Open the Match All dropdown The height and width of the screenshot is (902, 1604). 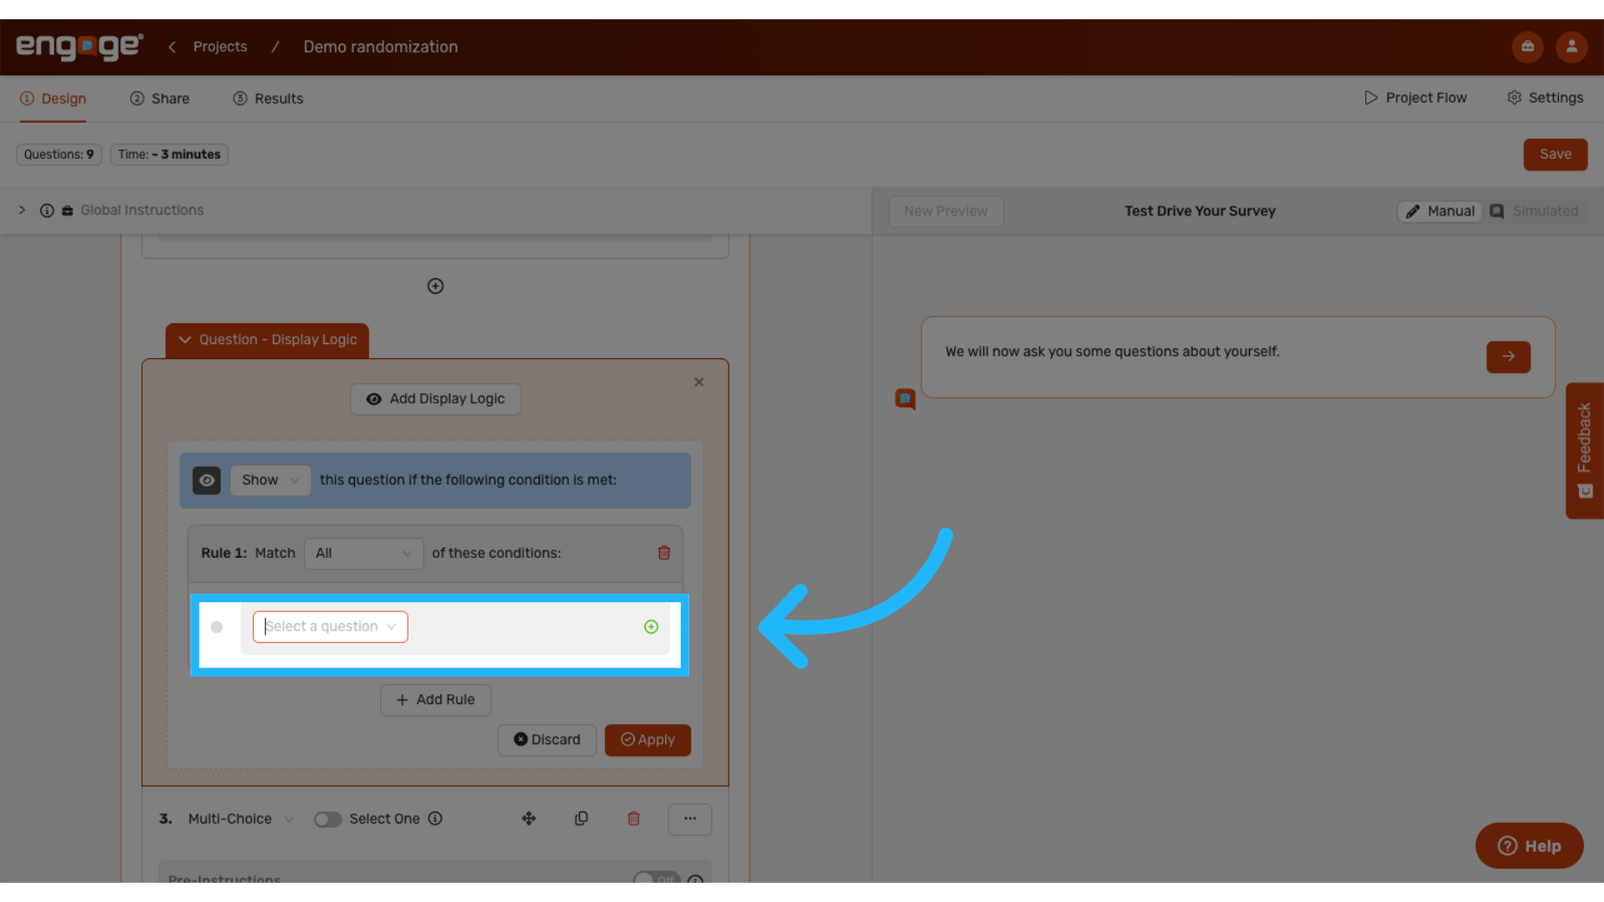(x=364, y=554)
